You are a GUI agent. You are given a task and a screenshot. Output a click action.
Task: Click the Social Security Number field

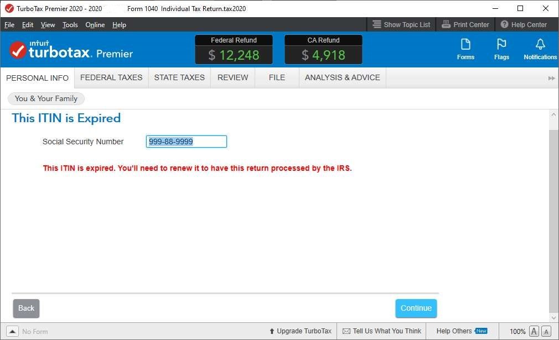[186, 142]
